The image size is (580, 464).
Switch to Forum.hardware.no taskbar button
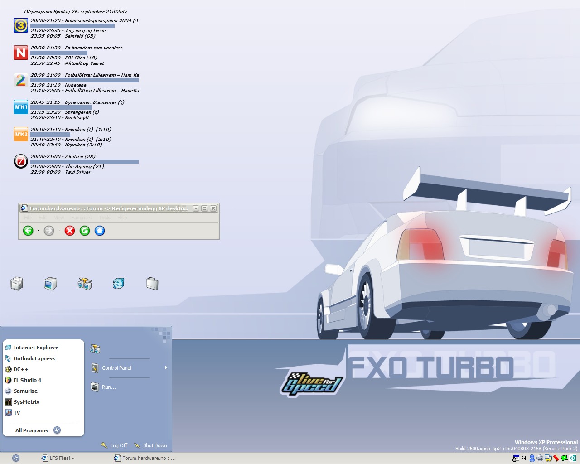coord(145,458)
